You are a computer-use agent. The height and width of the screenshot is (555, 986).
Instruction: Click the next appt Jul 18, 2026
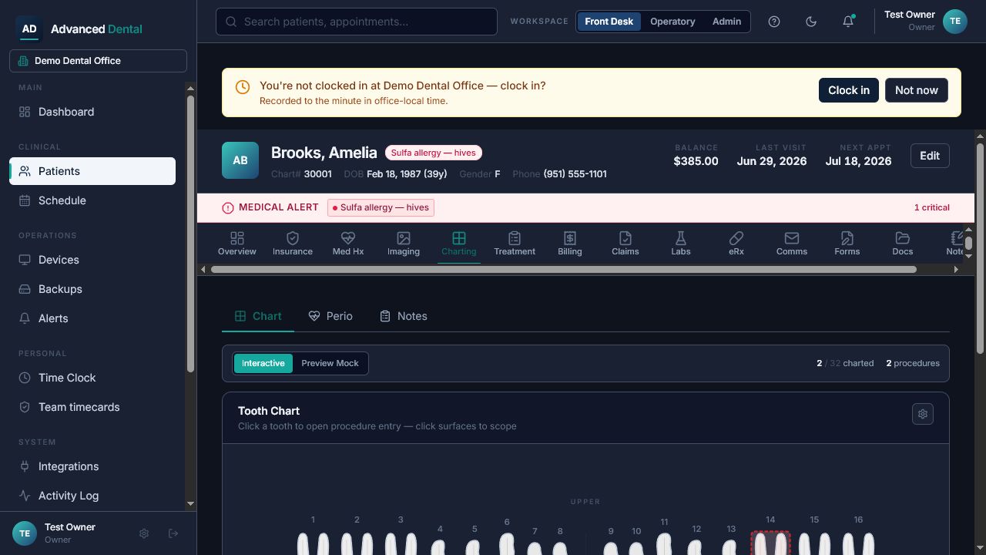click(x=858, y=161)
